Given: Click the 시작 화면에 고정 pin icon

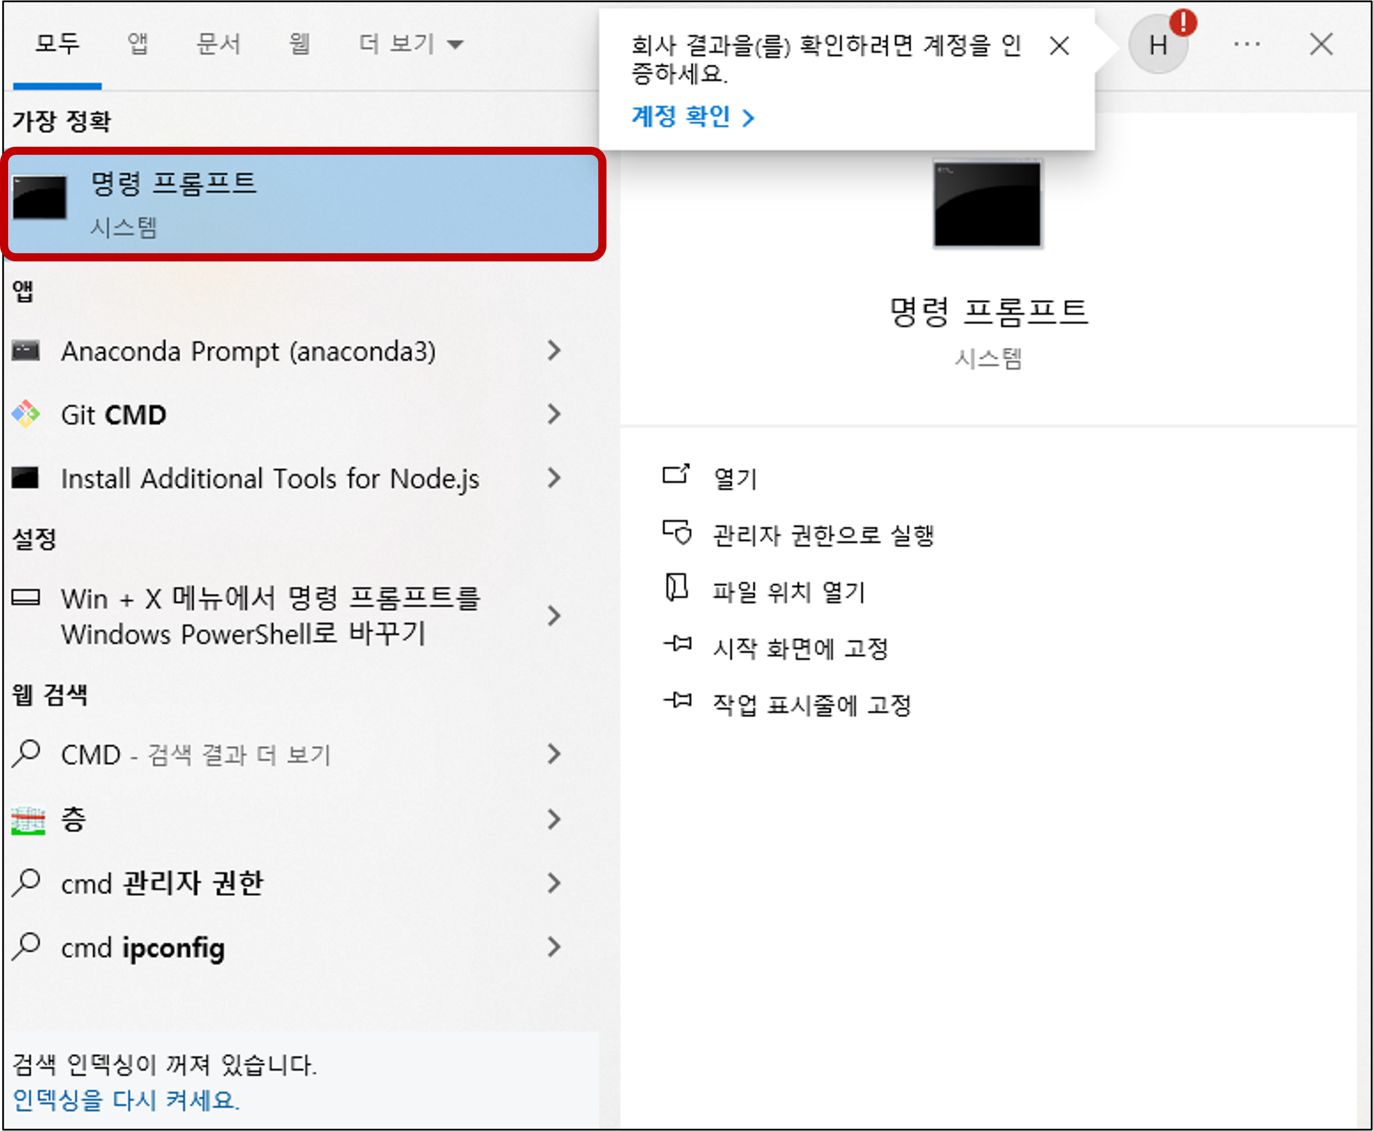Looking at the screenshot, I should (x=677, y=645).
